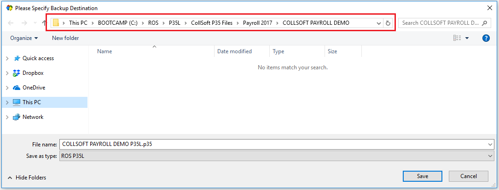Sort by Date modified column header
Image resolution: width=499 pixels, height=190 pixels.
[235, 51]
